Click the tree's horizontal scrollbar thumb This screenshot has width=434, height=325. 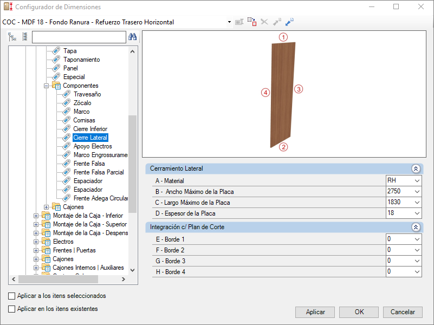coord(58,279)
